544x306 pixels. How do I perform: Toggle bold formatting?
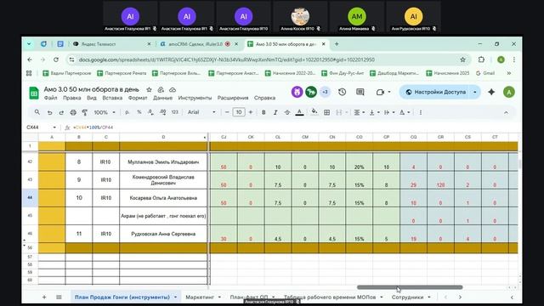(x=263, y=112)
